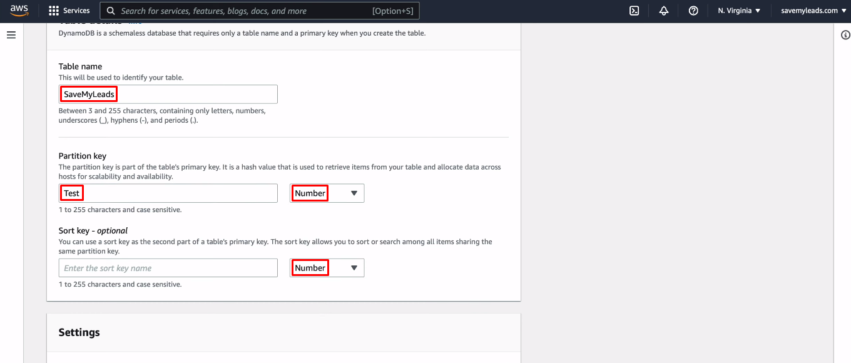The image size is (851, 363).
Task: Toggle the left navigation hamburger menu
Action: coord(11,35)
